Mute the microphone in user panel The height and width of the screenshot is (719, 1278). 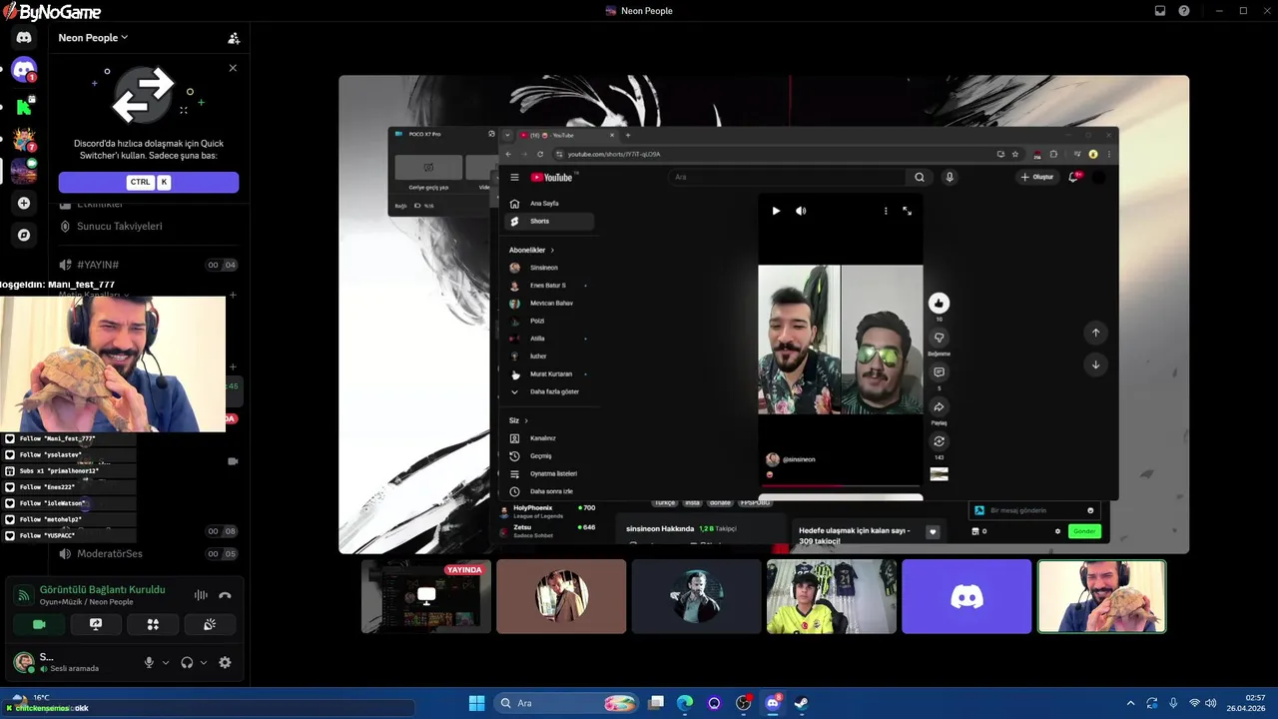click(x=149, y=662)
